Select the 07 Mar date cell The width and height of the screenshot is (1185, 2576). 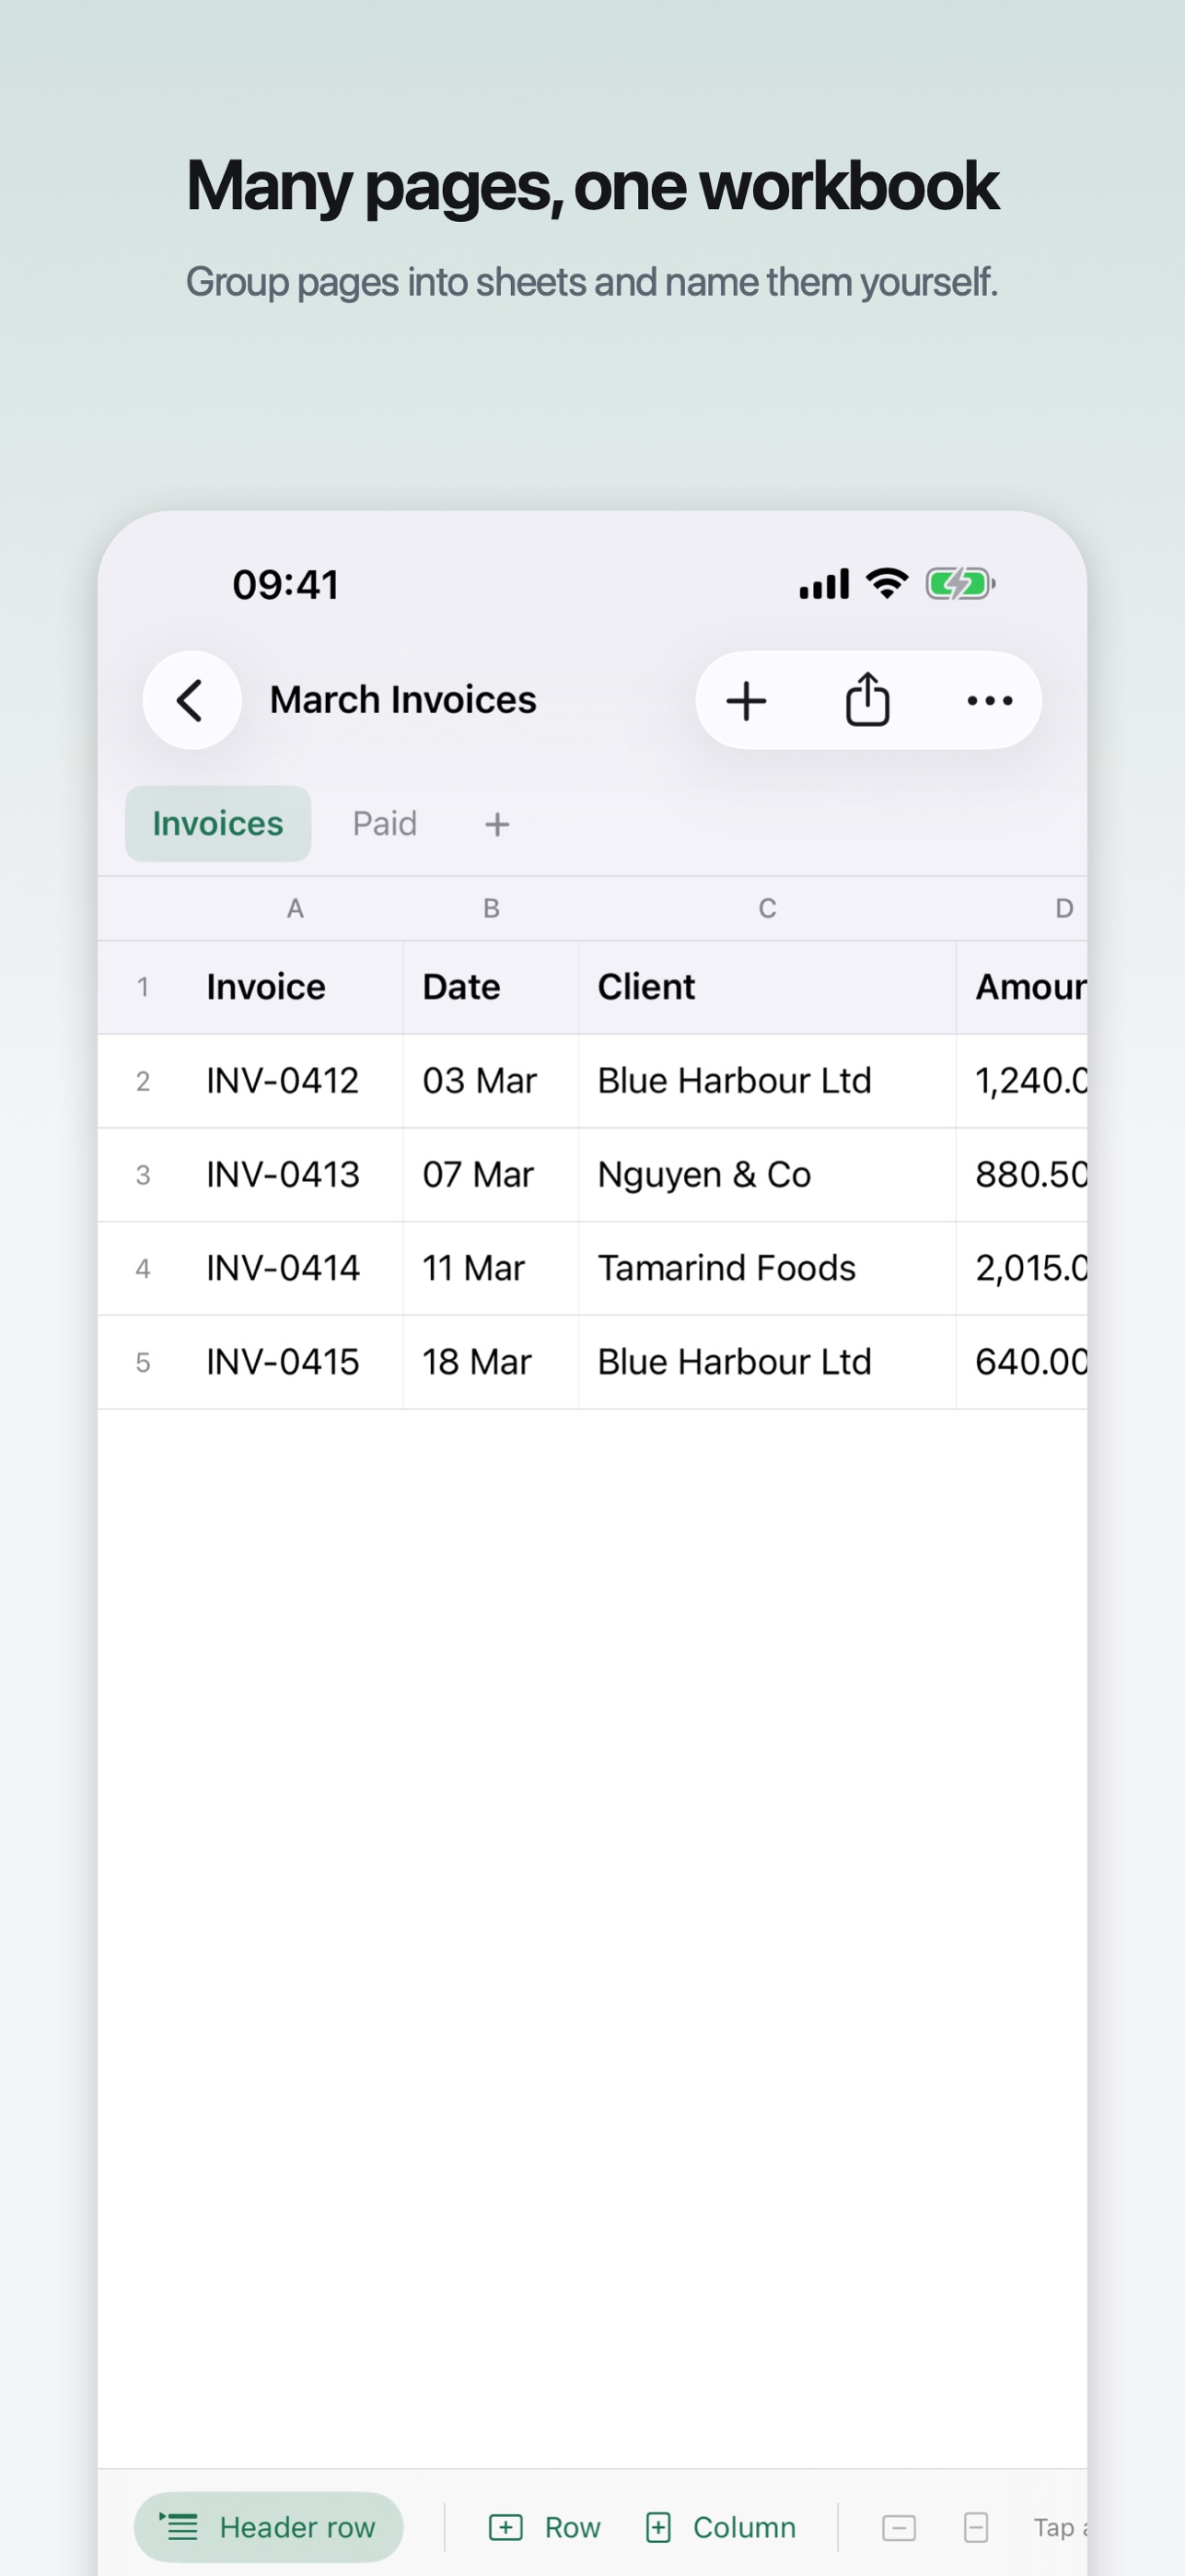(x=491, y=1175)
